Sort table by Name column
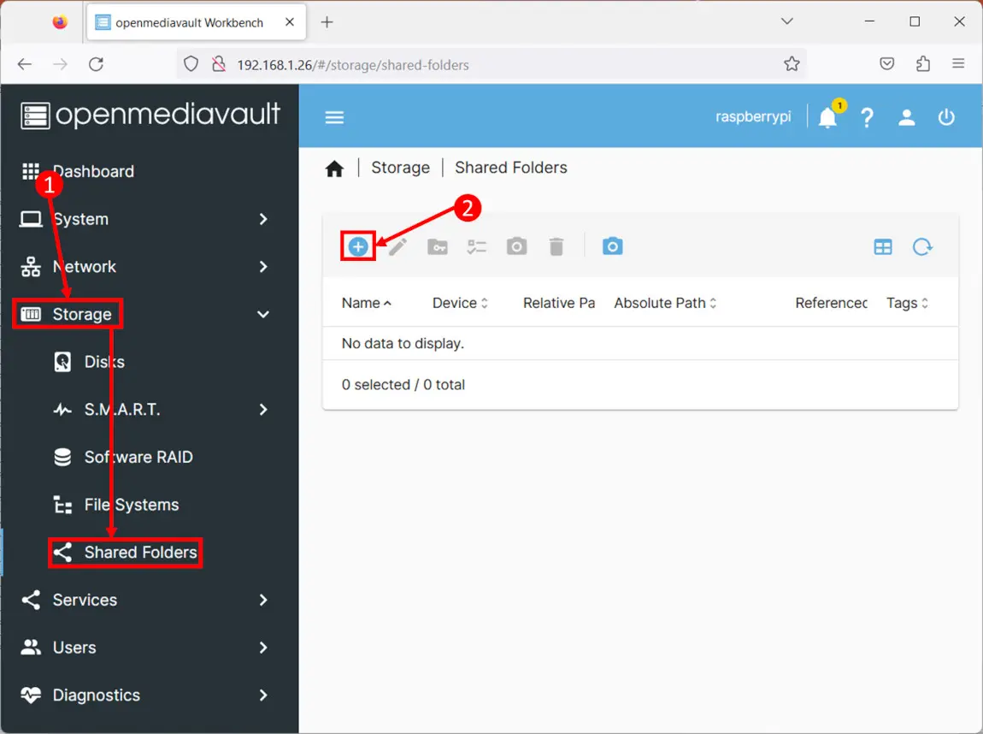Viewport: 983px width, 734px height. point(361,303)
